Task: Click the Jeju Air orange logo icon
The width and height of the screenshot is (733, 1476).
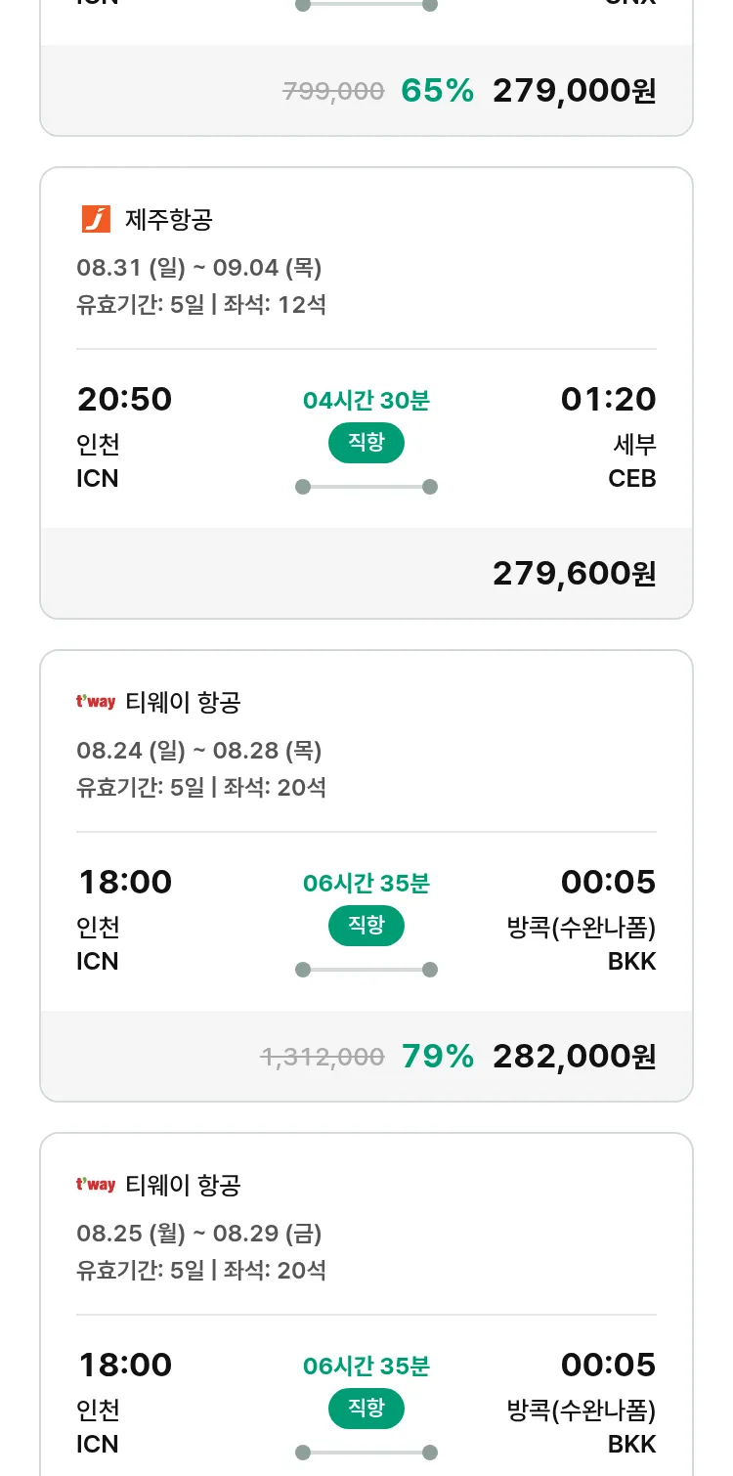Action: pos(96,219)
